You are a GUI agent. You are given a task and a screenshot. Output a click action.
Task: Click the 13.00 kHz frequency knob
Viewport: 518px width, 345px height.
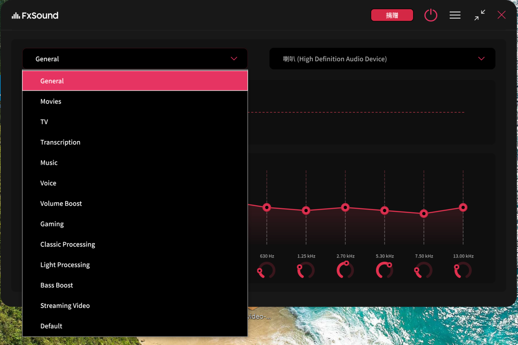tap(463, 270)
